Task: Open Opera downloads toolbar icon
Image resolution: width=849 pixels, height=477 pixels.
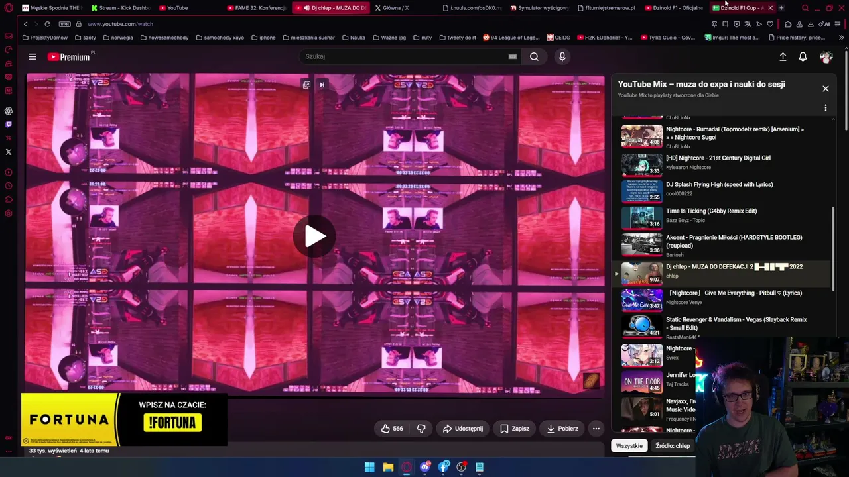Action: [811, 25]
